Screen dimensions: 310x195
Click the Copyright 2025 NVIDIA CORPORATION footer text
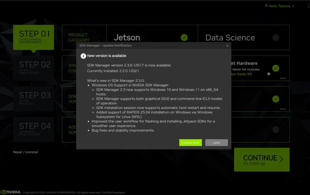click(61, 192)
